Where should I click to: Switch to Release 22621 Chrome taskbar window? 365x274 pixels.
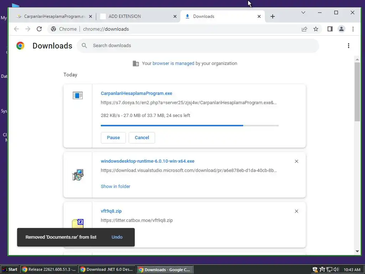[x=49, y=270]
